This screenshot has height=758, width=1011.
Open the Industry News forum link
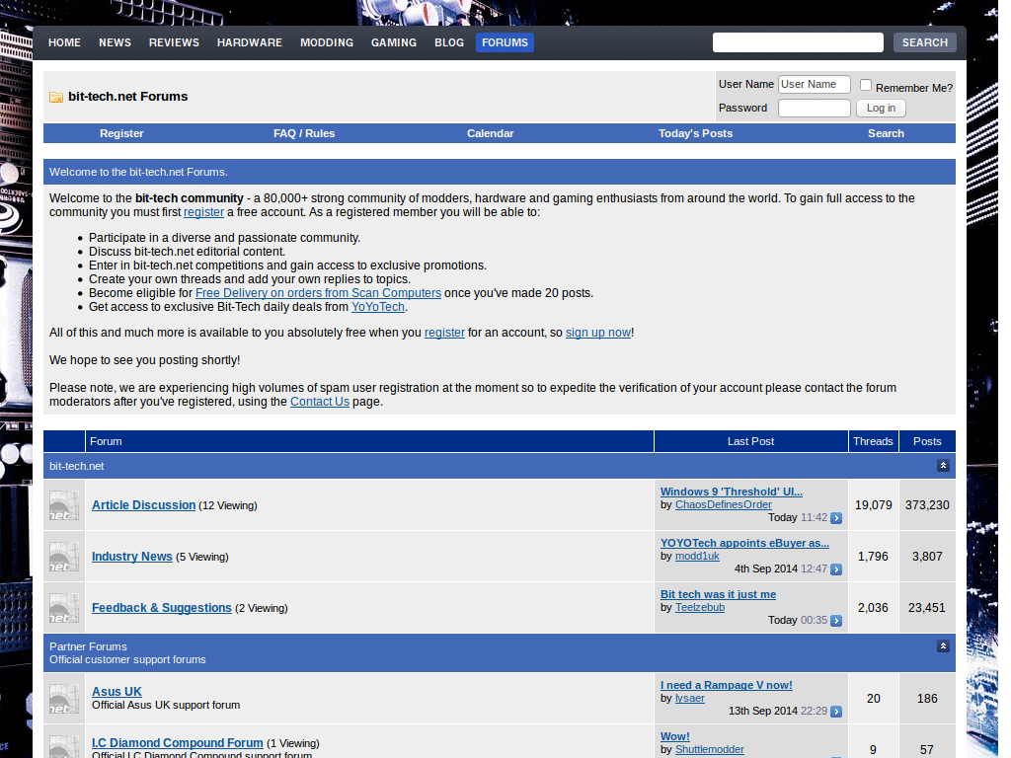point(132,557)
